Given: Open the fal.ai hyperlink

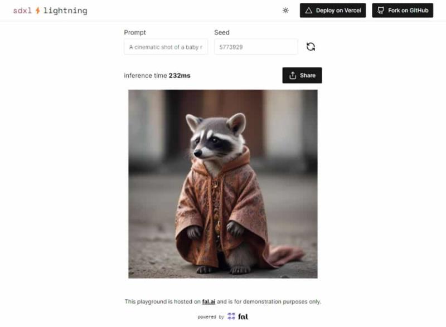Looking at the screenshot, I should coord(209,301).
